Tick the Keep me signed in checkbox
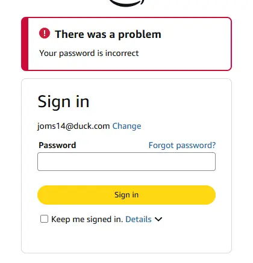Viewport: 253px width, 263px height. pyautogui.click(x=44, y=219)
